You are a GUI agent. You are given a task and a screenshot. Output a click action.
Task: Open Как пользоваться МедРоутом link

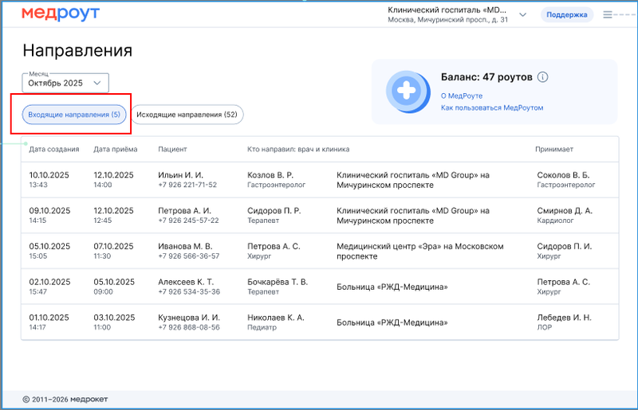click(x=492, y=107)
